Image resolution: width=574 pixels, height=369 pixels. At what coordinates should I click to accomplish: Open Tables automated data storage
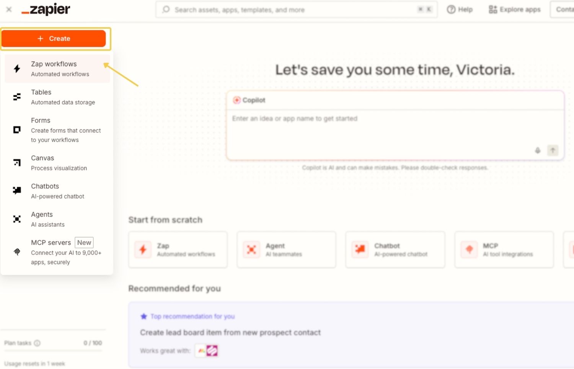57,97
